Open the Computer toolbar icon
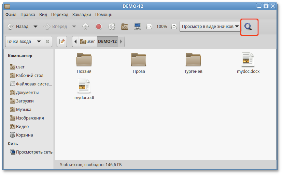The height and width of the screenshot is (175, 282). (138, 27)
